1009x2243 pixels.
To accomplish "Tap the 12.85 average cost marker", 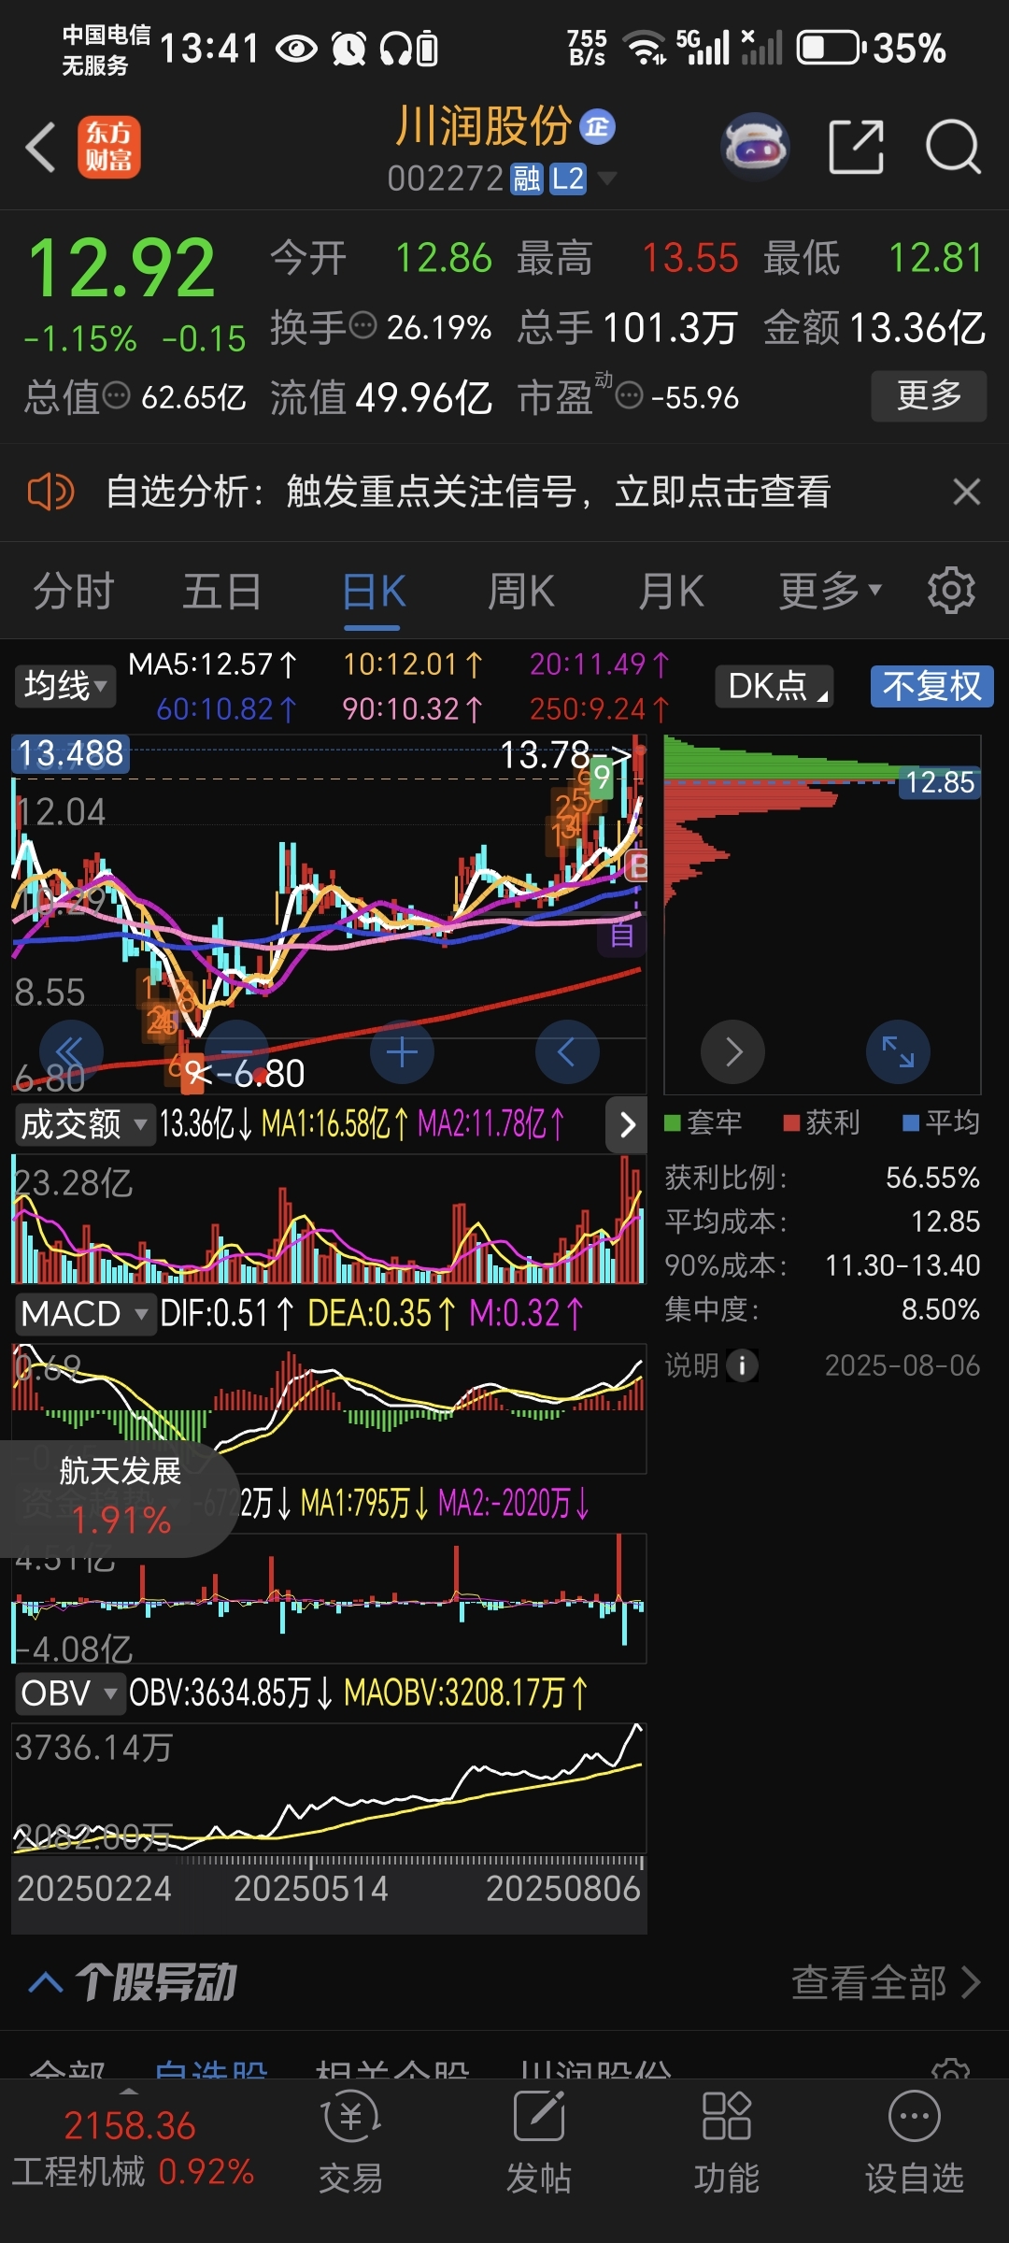I will (940, 782).
